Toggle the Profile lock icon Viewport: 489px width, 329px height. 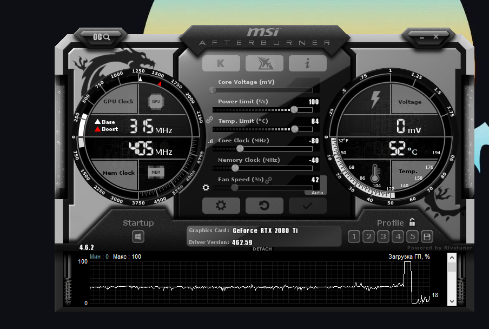click(x=412, y=222)
